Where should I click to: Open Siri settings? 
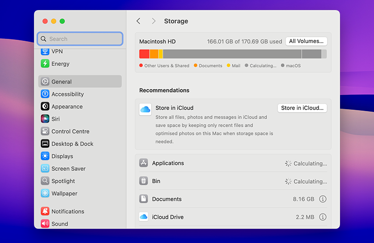click(80, 119)
